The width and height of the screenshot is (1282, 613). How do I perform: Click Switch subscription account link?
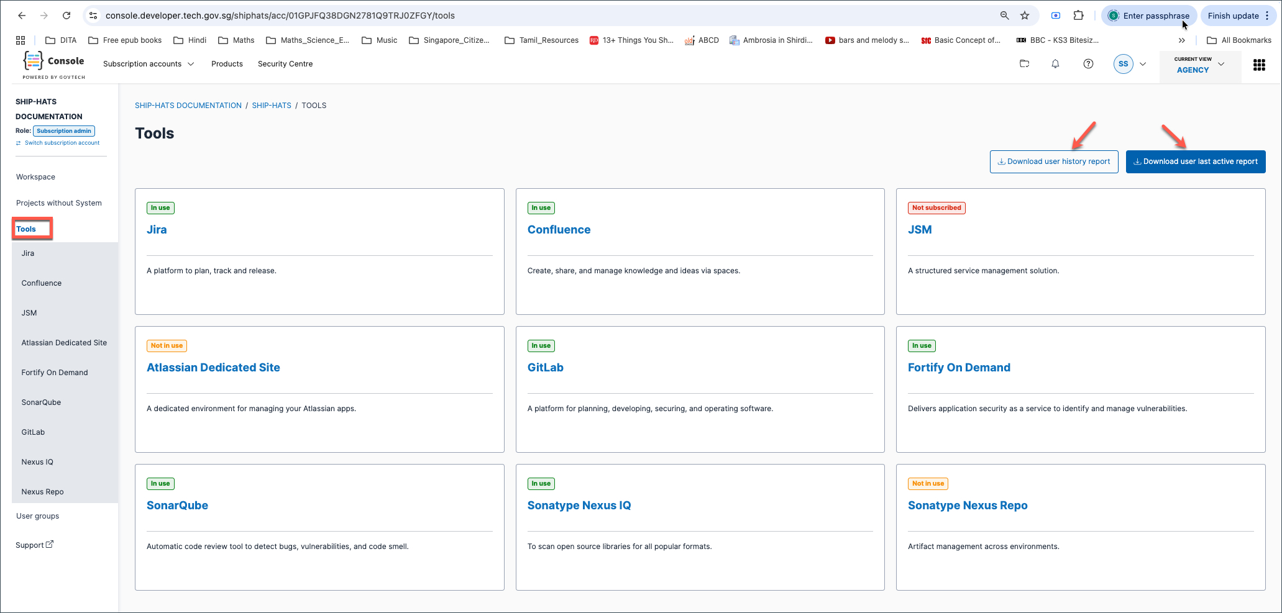[58, 143]
